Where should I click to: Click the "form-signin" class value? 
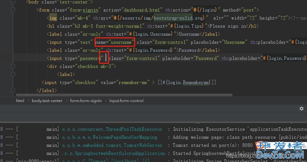[x=84, y=10]
